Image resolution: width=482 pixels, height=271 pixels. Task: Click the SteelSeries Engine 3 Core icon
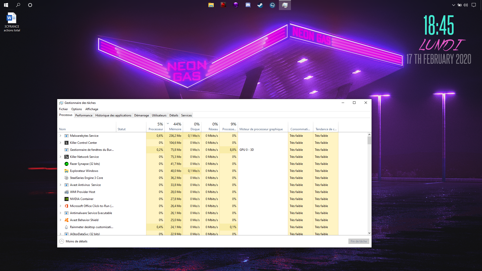67,178
